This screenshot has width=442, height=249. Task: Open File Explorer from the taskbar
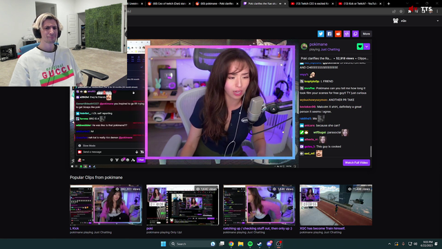click(x=240, y=244)
